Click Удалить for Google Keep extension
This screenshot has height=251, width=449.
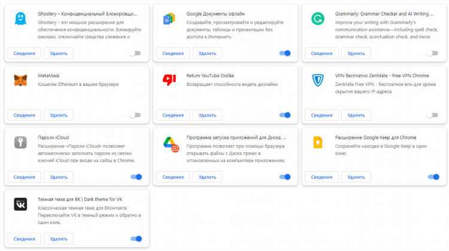pos(356,177)
